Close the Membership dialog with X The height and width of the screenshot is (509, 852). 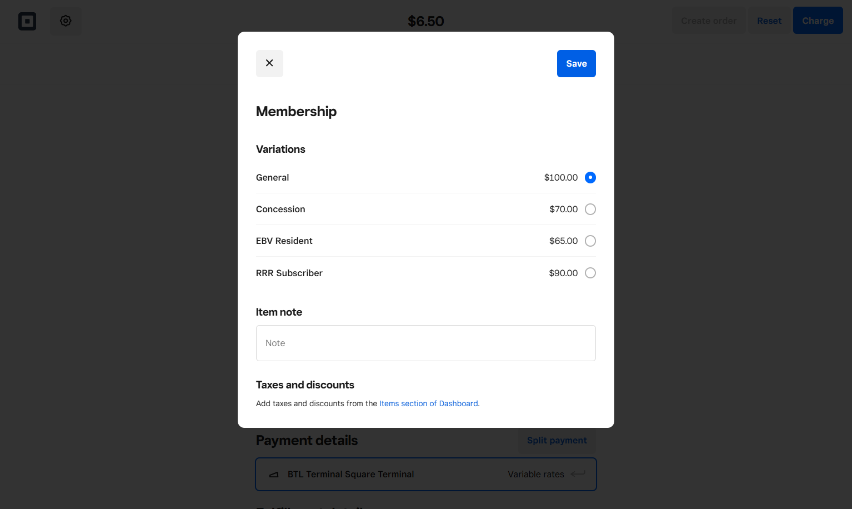(x=269, y=63)
